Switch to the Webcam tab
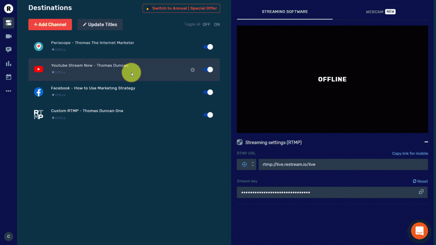The image size is (436, 245). coord(380,12)
